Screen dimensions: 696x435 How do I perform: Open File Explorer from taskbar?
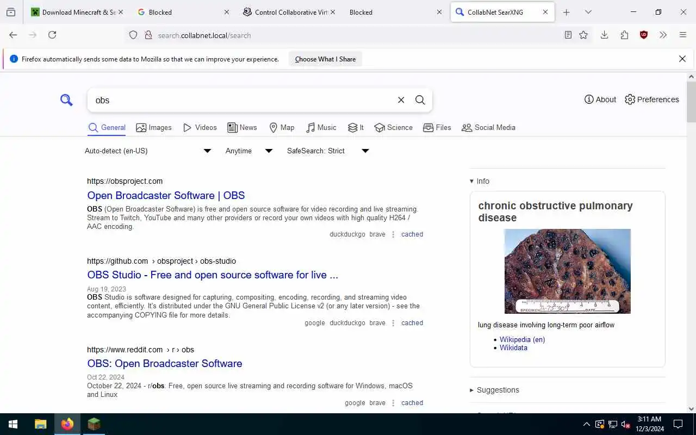pos(41,424)
